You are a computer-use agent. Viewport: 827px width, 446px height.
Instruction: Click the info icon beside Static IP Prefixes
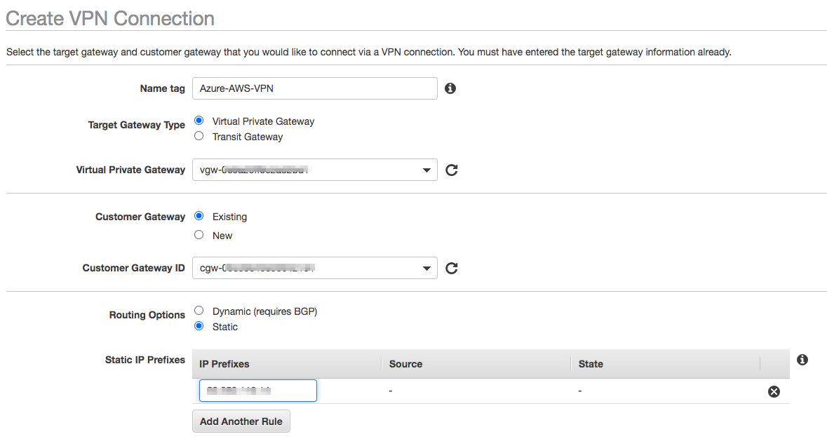point(802,359)
